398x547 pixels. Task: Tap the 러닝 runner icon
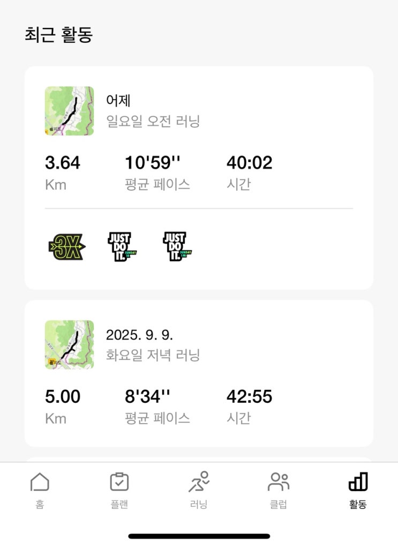pos(199,482)
